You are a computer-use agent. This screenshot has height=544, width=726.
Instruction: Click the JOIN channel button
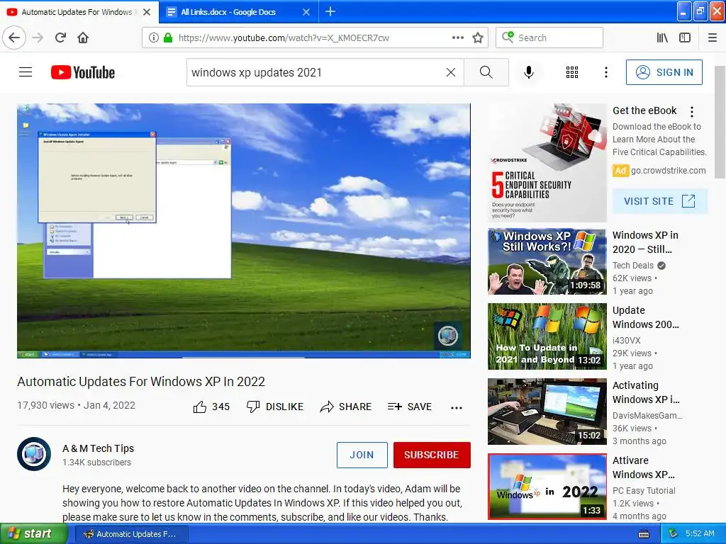(x=362, y=455)
